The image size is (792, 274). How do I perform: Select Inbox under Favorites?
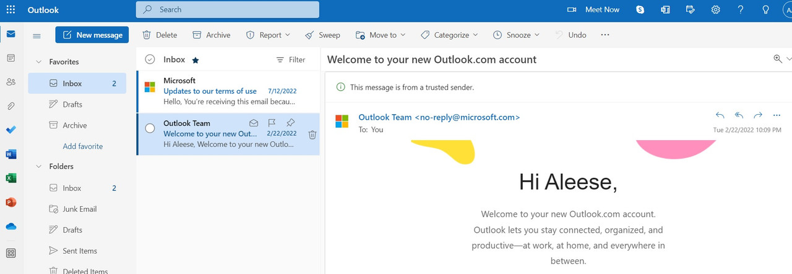coord(77,83)
